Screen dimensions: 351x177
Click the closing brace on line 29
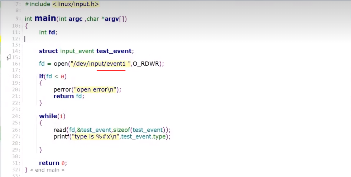tap(41, 150)
